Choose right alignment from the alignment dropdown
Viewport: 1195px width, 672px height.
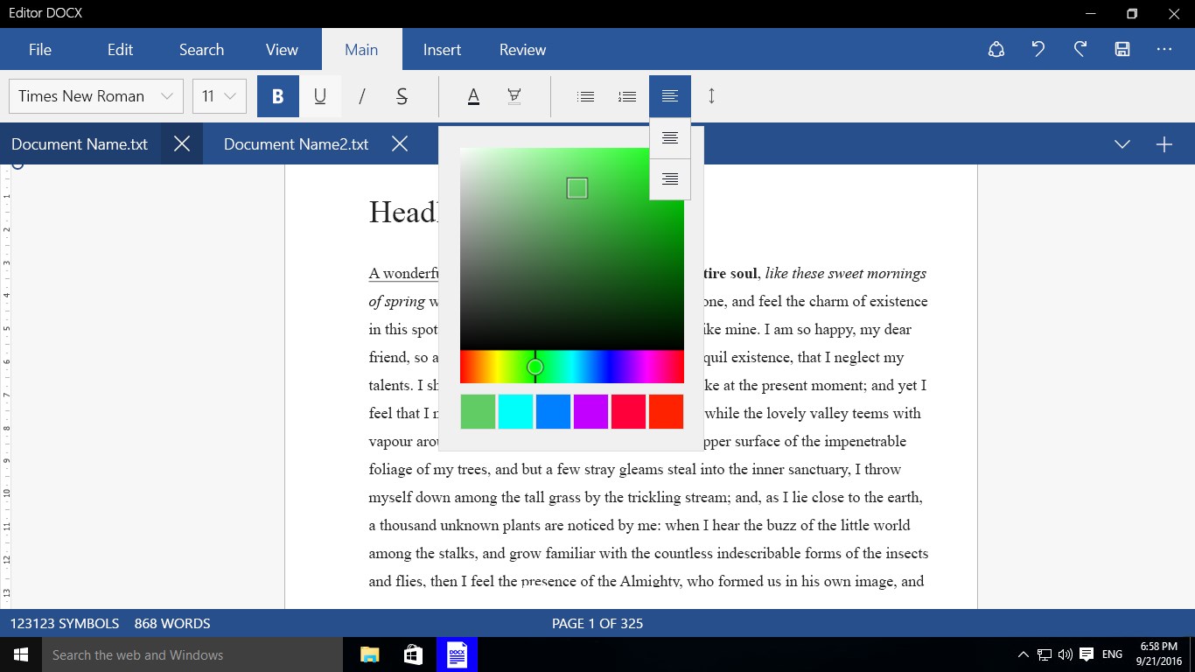coord(670,179)
